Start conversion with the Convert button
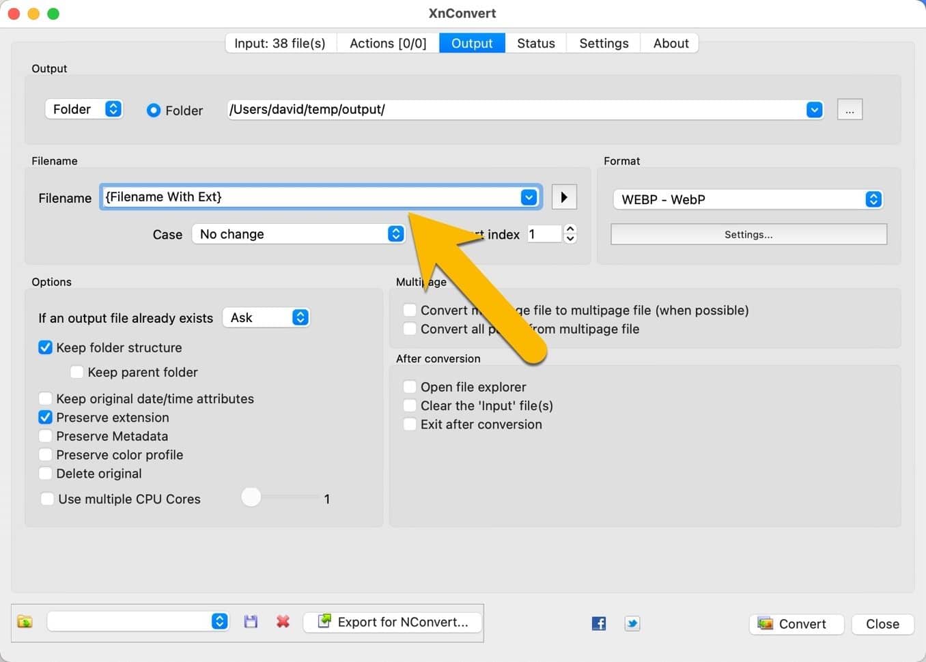926x662 pixels. pos(796,624)
